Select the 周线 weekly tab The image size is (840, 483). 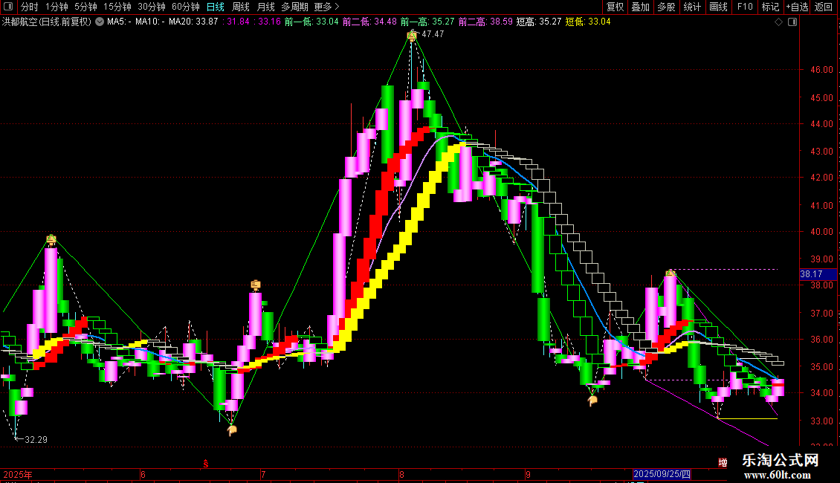point(241,7)
